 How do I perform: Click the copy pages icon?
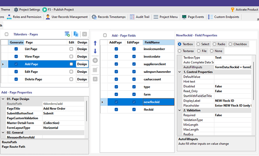[76, 34]
